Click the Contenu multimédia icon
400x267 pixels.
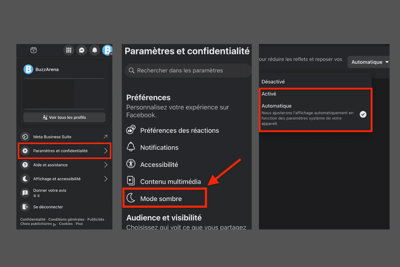pyautogui.click(x=131, y=181)
